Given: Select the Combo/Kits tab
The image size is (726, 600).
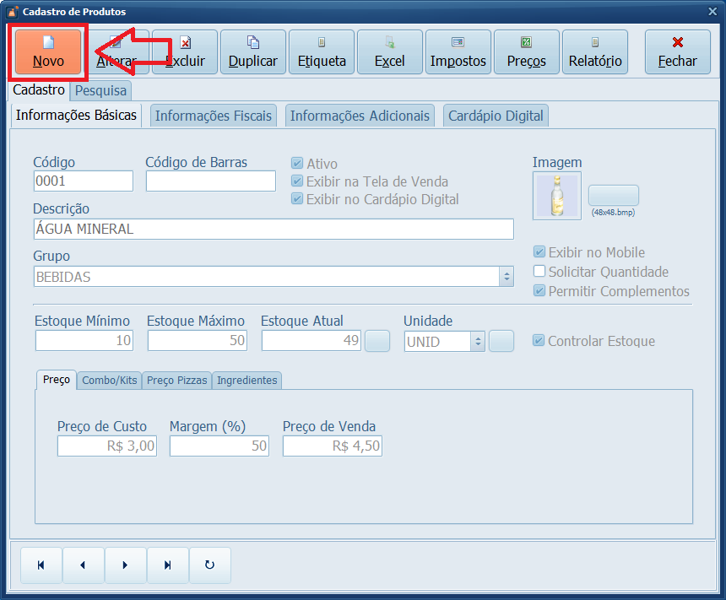Looking at the screenshot, I should [109, 381].
